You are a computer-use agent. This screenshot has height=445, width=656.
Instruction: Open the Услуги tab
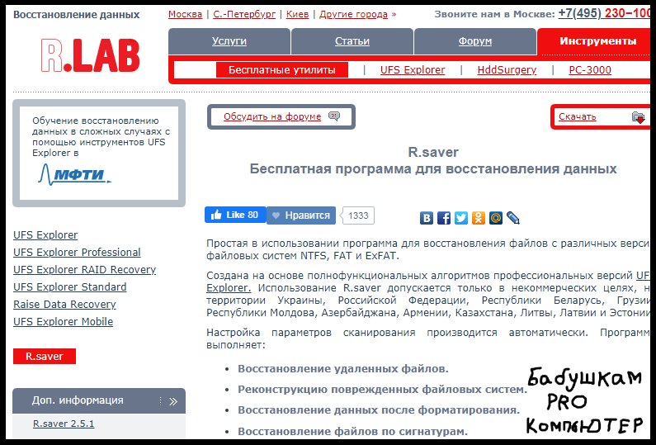coord(229,41)
